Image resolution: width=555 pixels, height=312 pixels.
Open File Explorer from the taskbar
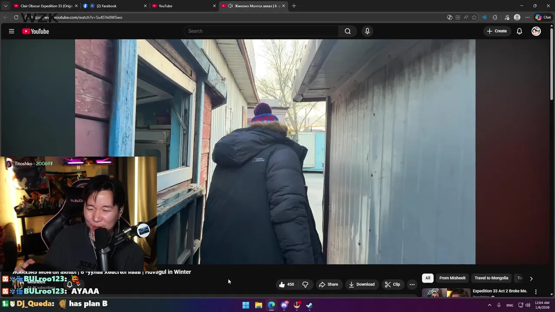coord(258,305)
